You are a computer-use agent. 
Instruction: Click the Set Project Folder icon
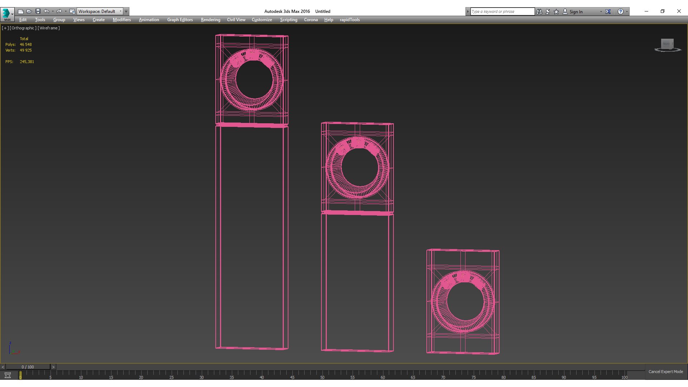[72, 11]
